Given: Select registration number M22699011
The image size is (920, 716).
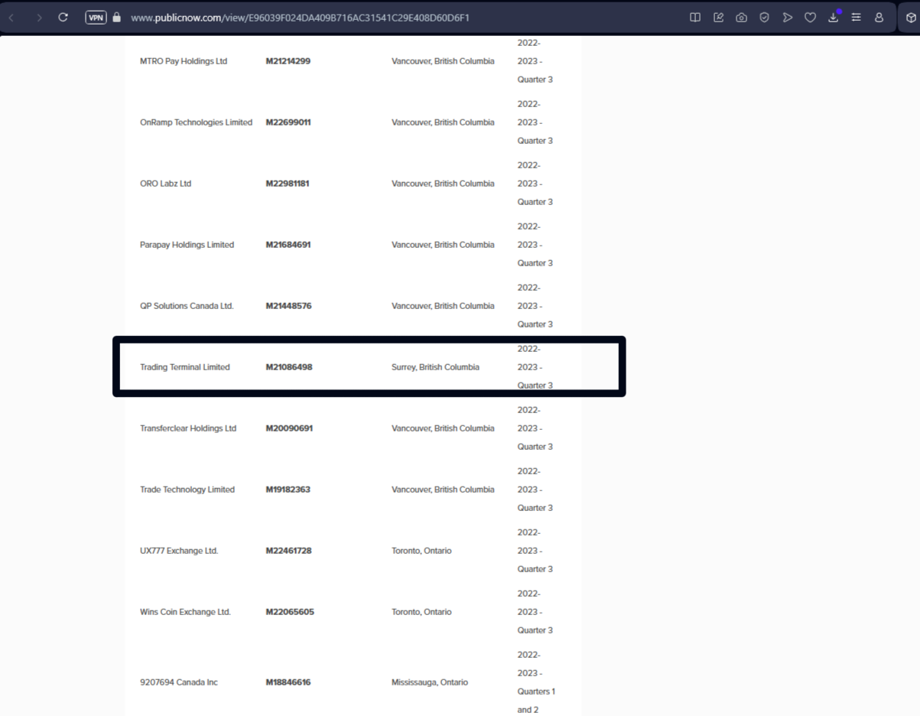Looking at the screenshot, I should pyautogui.click(x=288, y=122).
